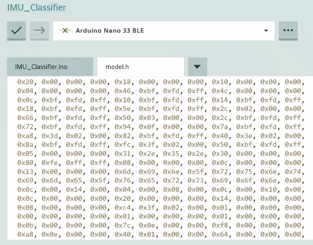
Task: Open the three-dots more options menu
Action: [288, 31]
